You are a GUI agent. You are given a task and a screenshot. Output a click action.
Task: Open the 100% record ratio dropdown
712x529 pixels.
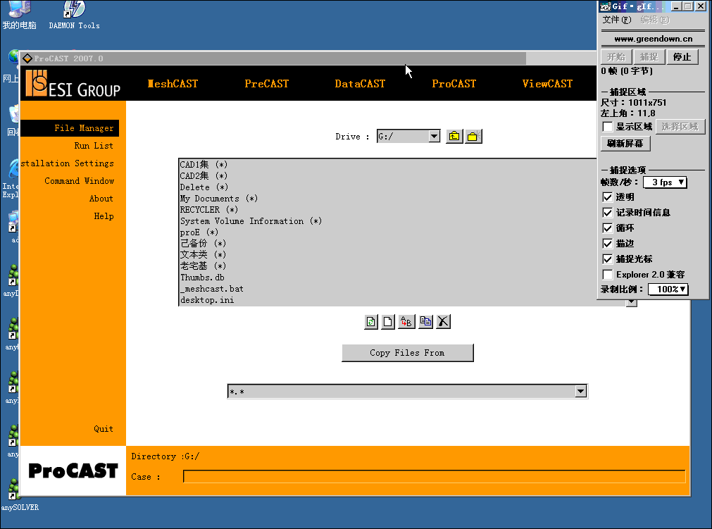tap(668, 290)
